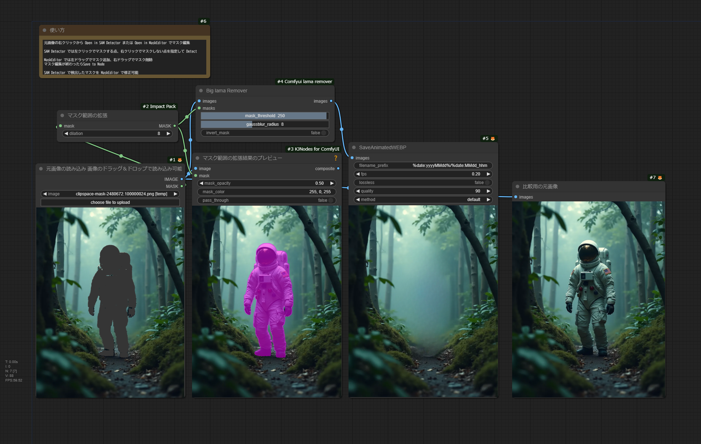
Task: Collapse the マスク範囲の拡張 node title dot
Action: click(x=62, y=115)
